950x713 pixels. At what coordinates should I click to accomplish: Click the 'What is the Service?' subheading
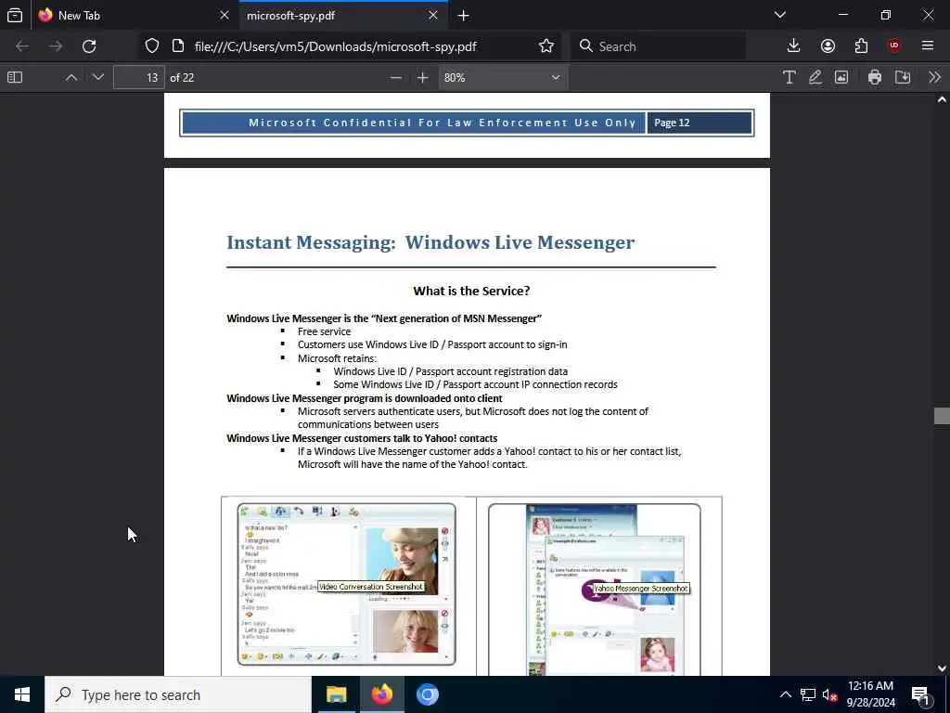coord(471,291)
